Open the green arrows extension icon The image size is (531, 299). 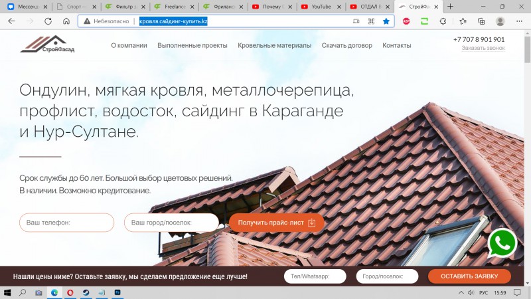(424, 21)
